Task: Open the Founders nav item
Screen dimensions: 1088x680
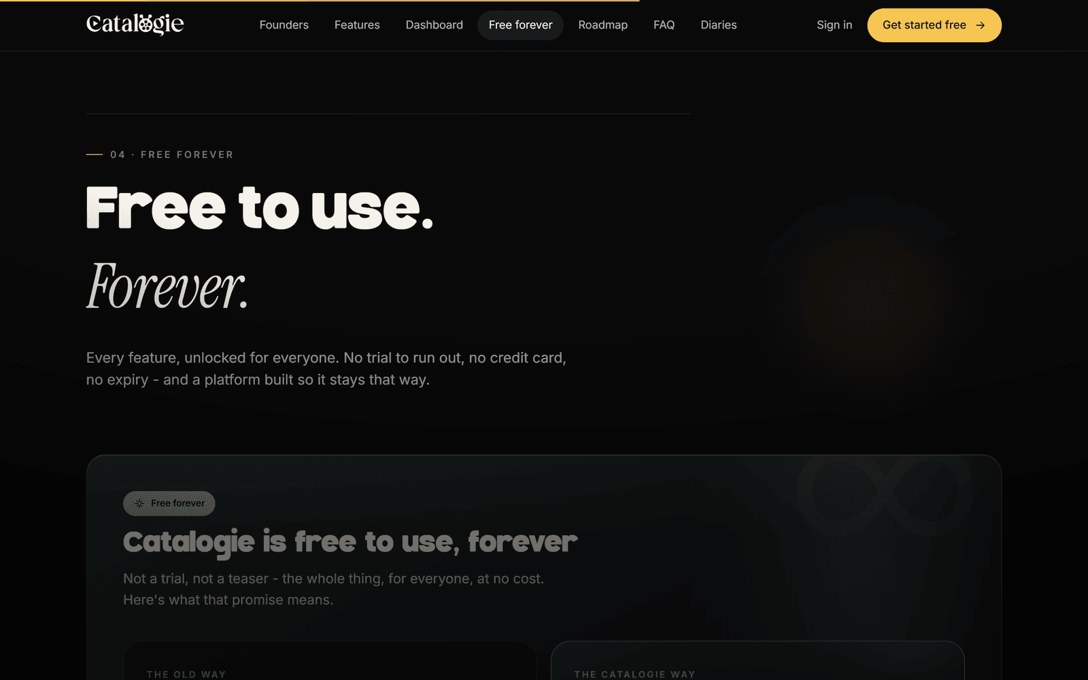Action: pos(284,25)
